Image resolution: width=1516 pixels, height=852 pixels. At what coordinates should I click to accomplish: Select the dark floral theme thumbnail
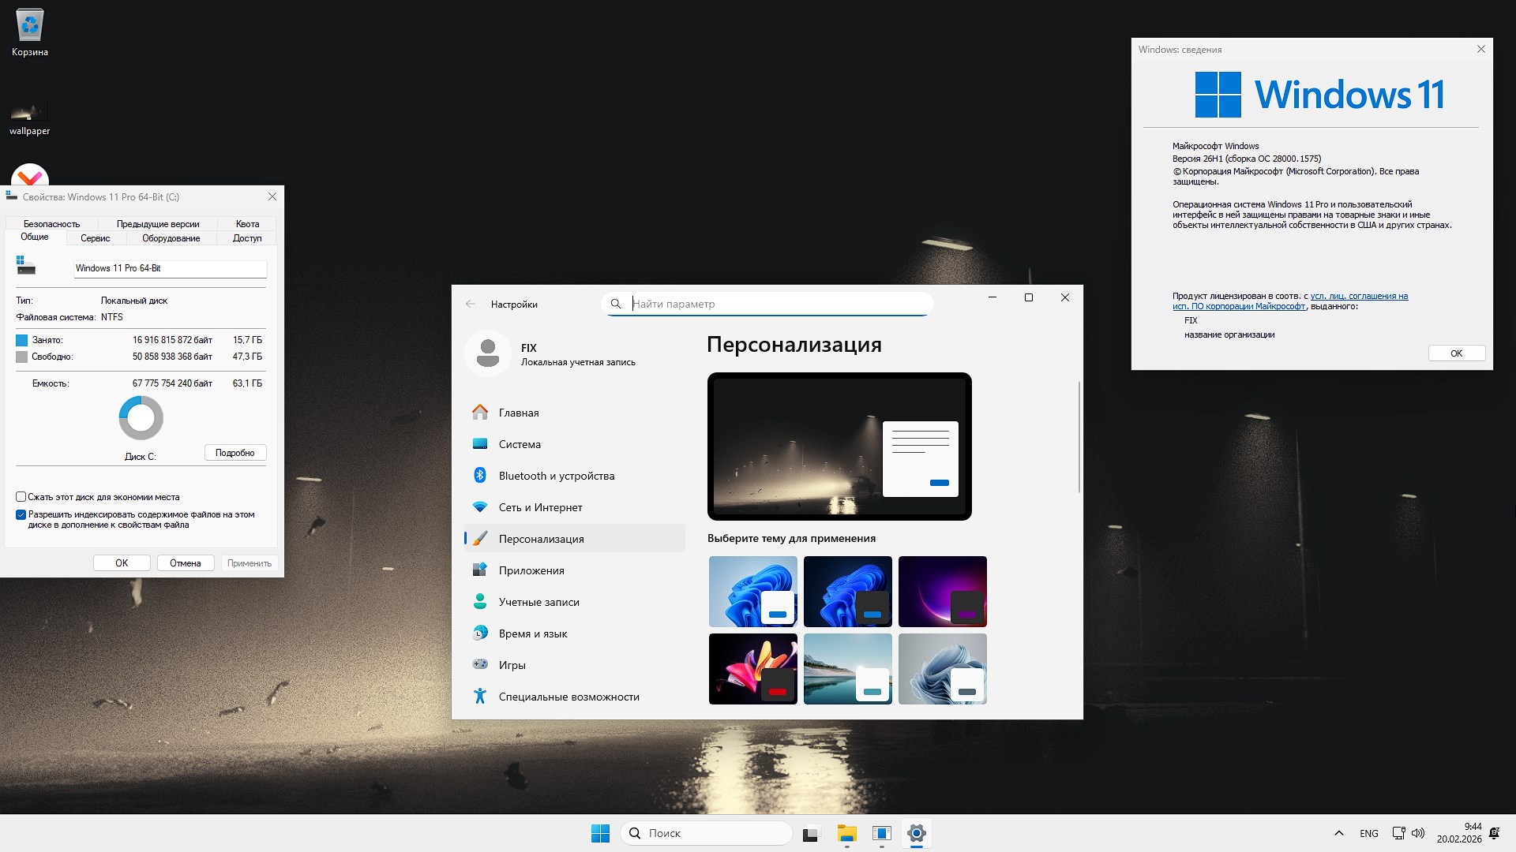pos(752,669)
